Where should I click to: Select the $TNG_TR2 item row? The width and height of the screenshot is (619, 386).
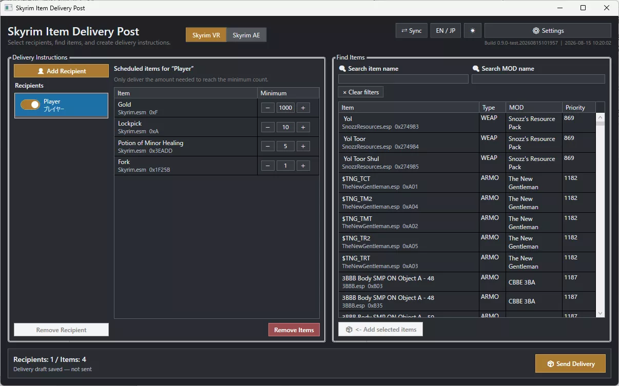[x=467, y=242]
